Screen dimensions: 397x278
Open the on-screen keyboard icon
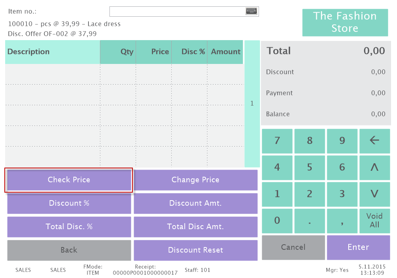click(251, 11)
